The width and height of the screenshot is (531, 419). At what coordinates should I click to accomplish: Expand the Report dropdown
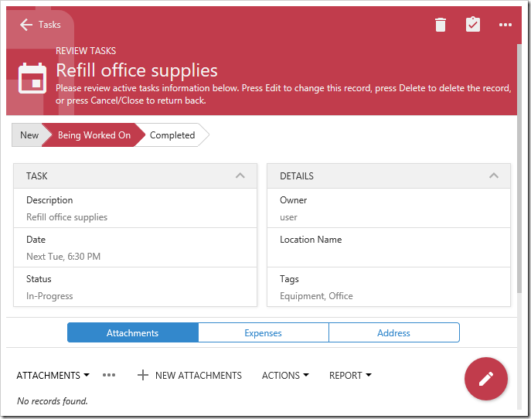350,375
